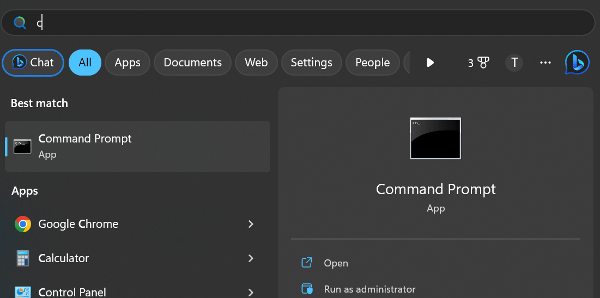Switch to the Settings filter tab
Viewport: 600px width, 298px height.
click(312, 63)
